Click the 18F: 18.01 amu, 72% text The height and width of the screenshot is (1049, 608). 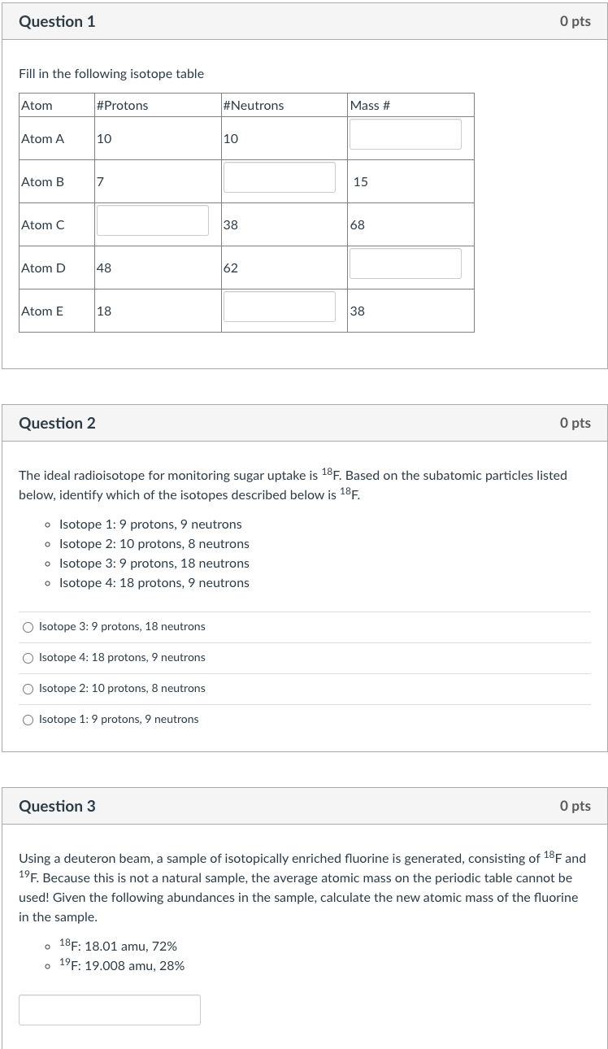[119, 945]
